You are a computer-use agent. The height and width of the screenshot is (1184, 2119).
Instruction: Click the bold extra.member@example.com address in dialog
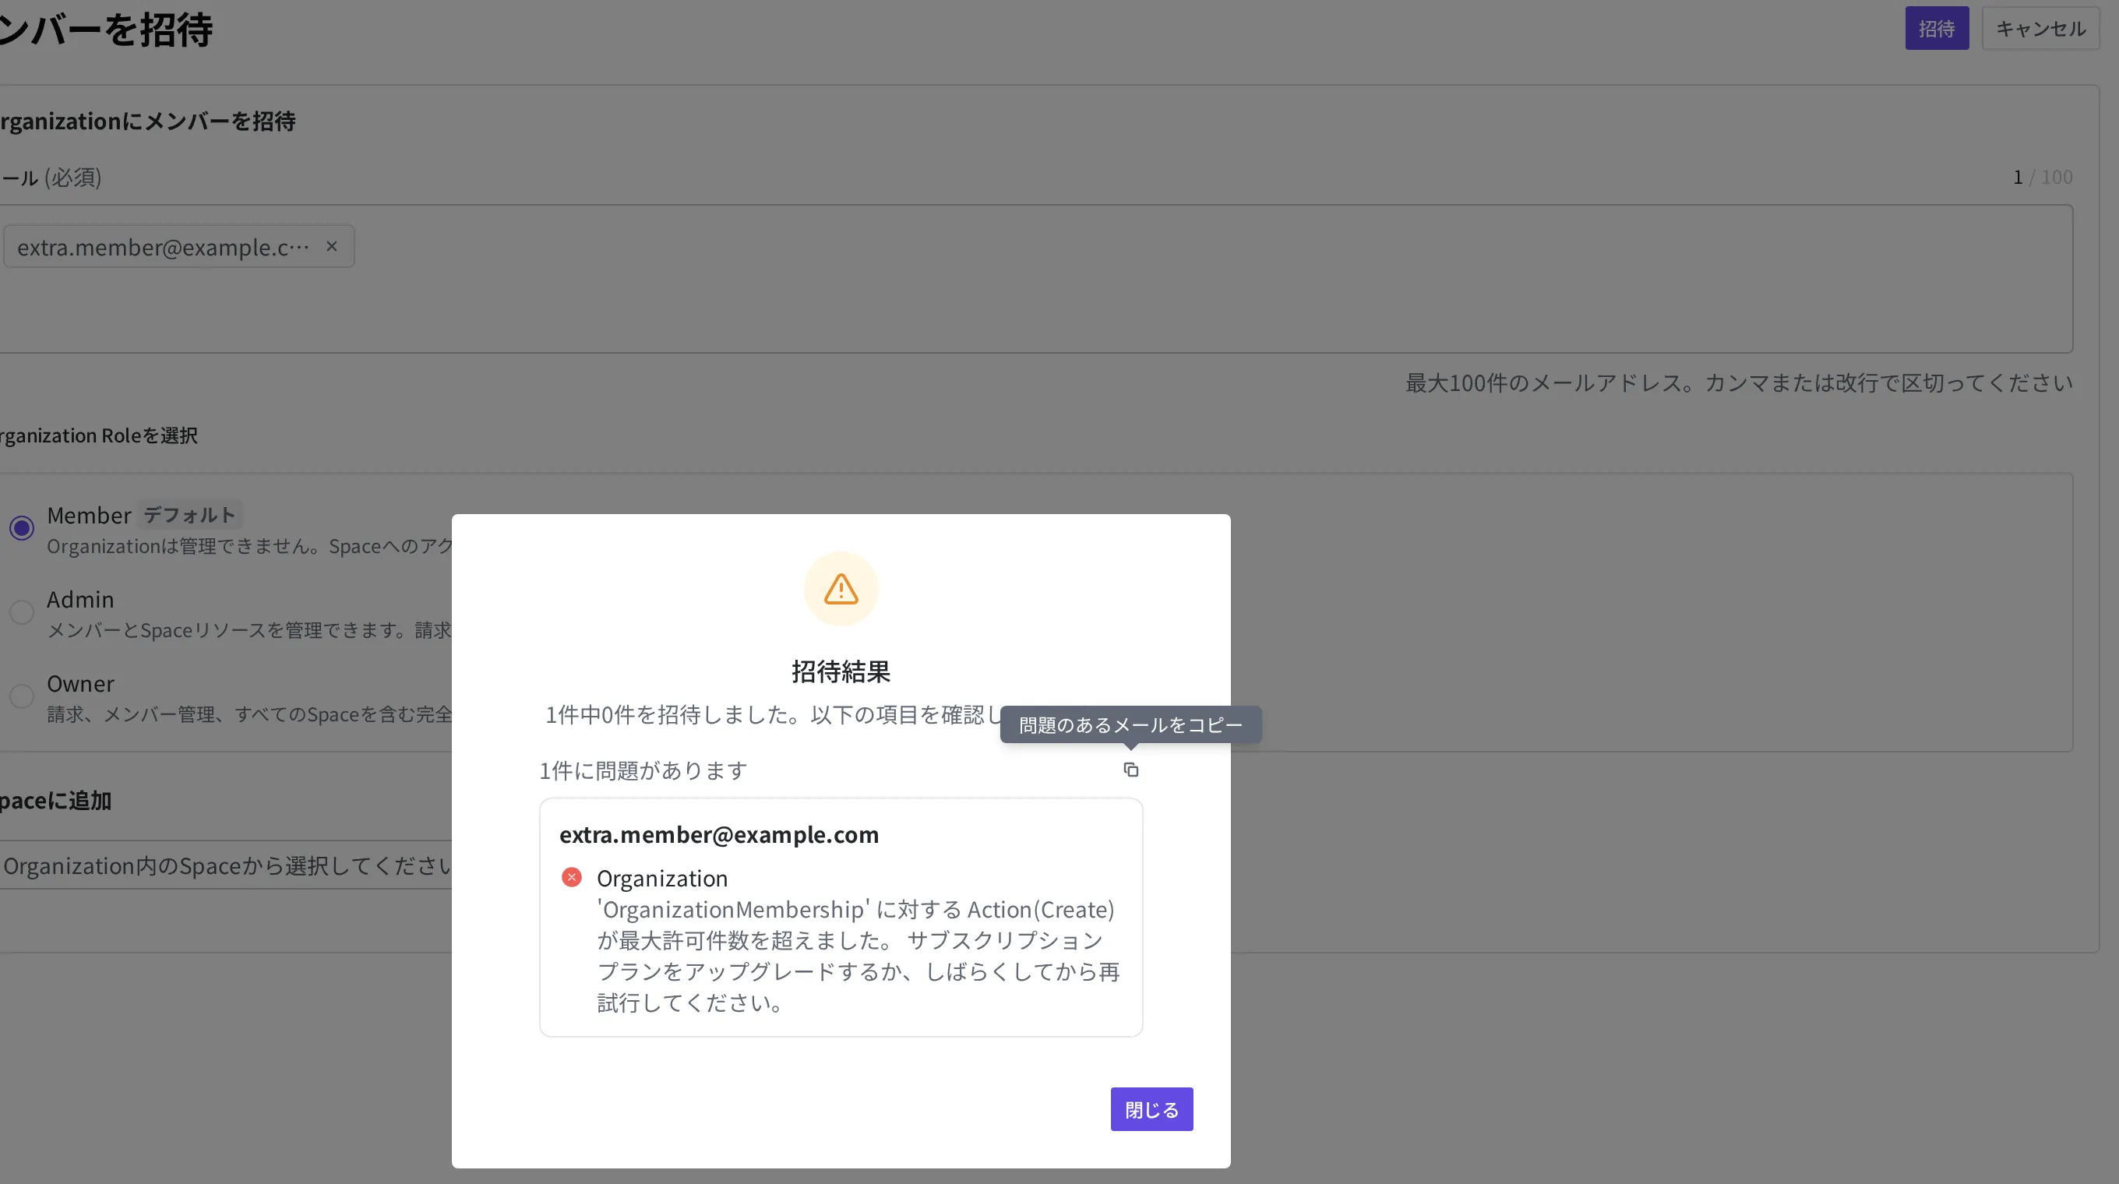[x=719, y=833]
